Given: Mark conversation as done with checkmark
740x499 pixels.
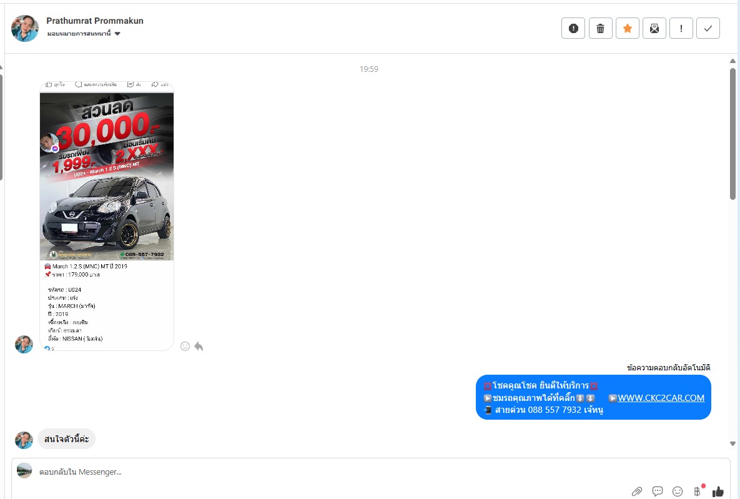Looking at the screenshot, I should pos(708,28).
